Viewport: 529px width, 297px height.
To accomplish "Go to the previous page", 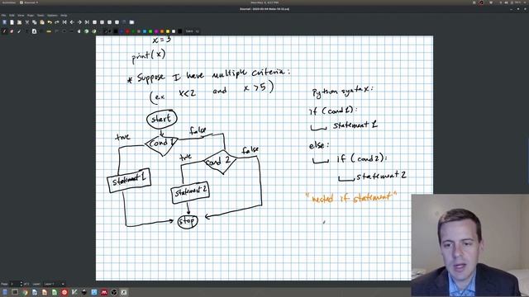I will click(72, 22).
